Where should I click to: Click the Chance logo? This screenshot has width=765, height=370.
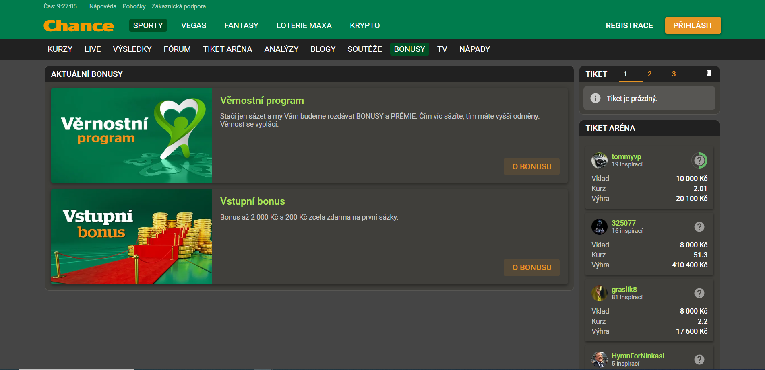(79, 26)
